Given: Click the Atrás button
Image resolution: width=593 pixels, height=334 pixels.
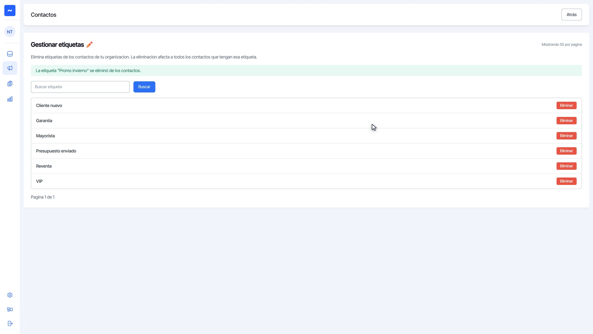Looking at the screenshot, I should tap(571, 15).
